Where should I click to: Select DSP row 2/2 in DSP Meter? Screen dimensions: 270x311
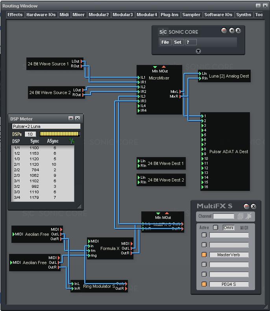point(43,170)
